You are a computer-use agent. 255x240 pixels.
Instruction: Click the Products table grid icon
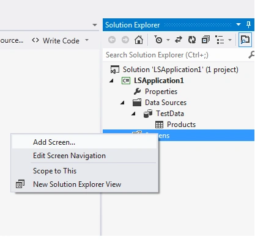(159, 125)
